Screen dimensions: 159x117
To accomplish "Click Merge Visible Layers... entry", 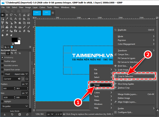I will coord(134,94).
